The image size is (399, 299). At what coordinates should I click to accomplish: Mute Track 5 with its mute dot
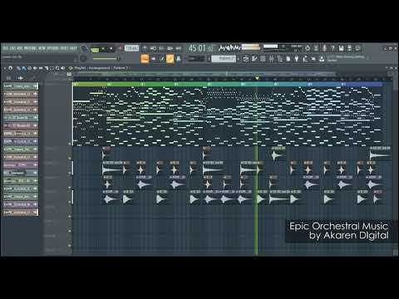pos(70,202)
